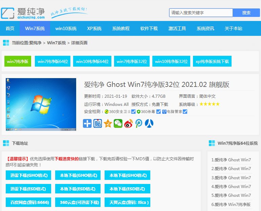Click the Win7系统 breadcrumb link
This screenshot has height=211, width=261.
click(x=57, y=43)
